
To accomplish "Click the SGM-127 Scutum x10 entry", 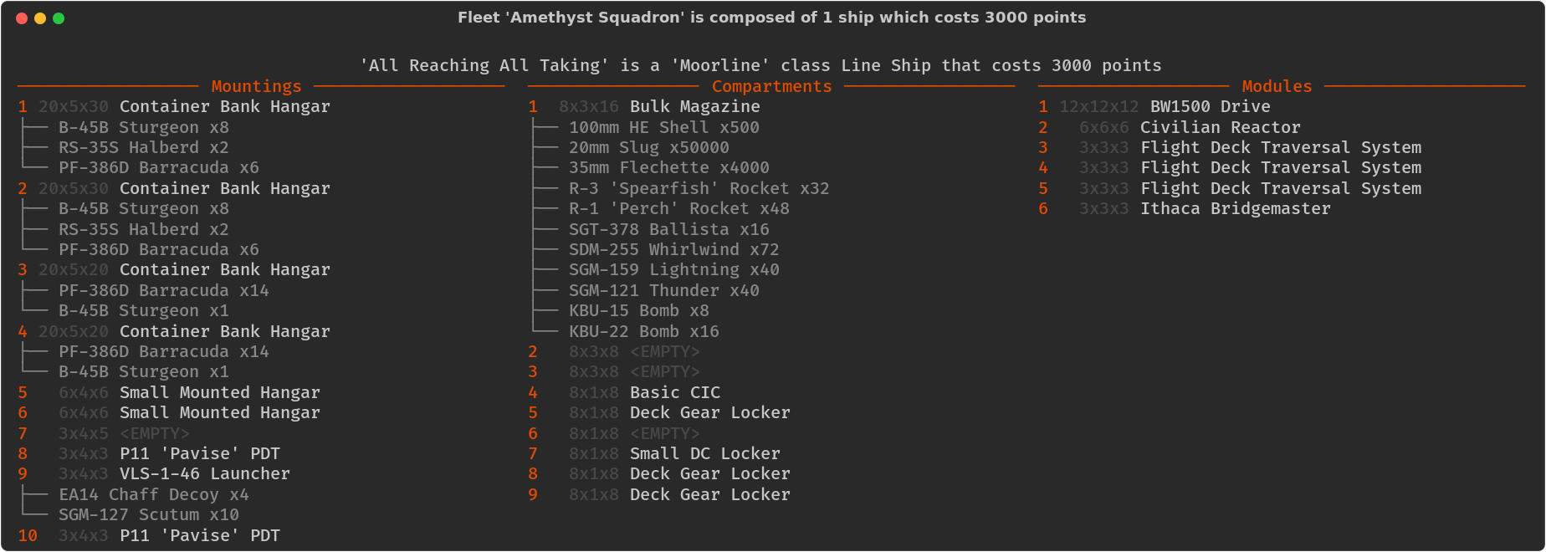I will 149,514.
